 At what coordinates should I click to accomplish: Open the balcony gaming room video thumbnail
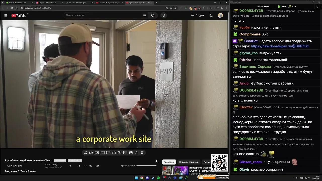175,170
